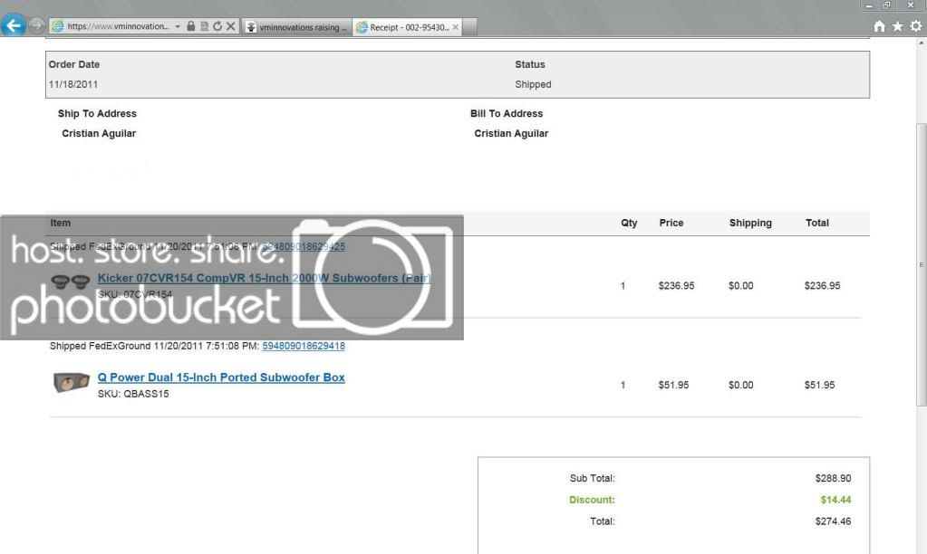The width and height of the screenshot is (927, 554).
Task: Open Favorites via the star icon
Action: [897, 26]
